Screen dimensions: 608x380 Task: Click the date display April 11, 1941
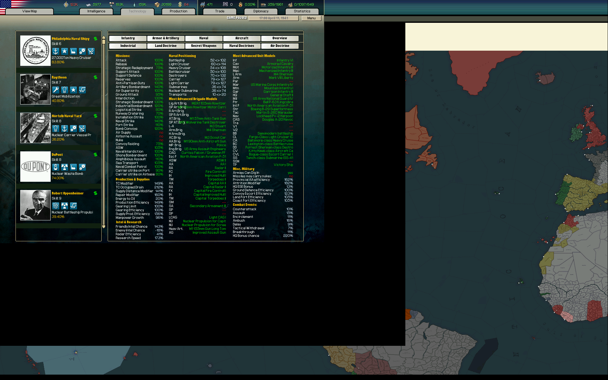(x=274, y=18)
